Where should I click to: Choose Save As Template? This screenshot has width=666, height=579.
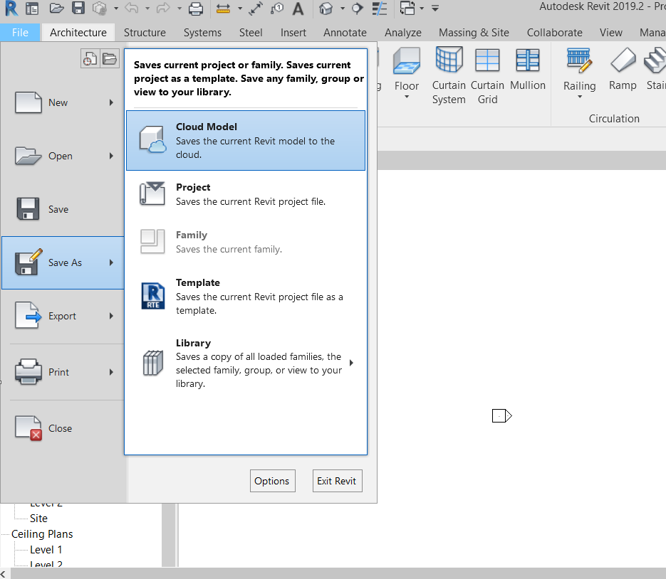[x=246, y=296]
